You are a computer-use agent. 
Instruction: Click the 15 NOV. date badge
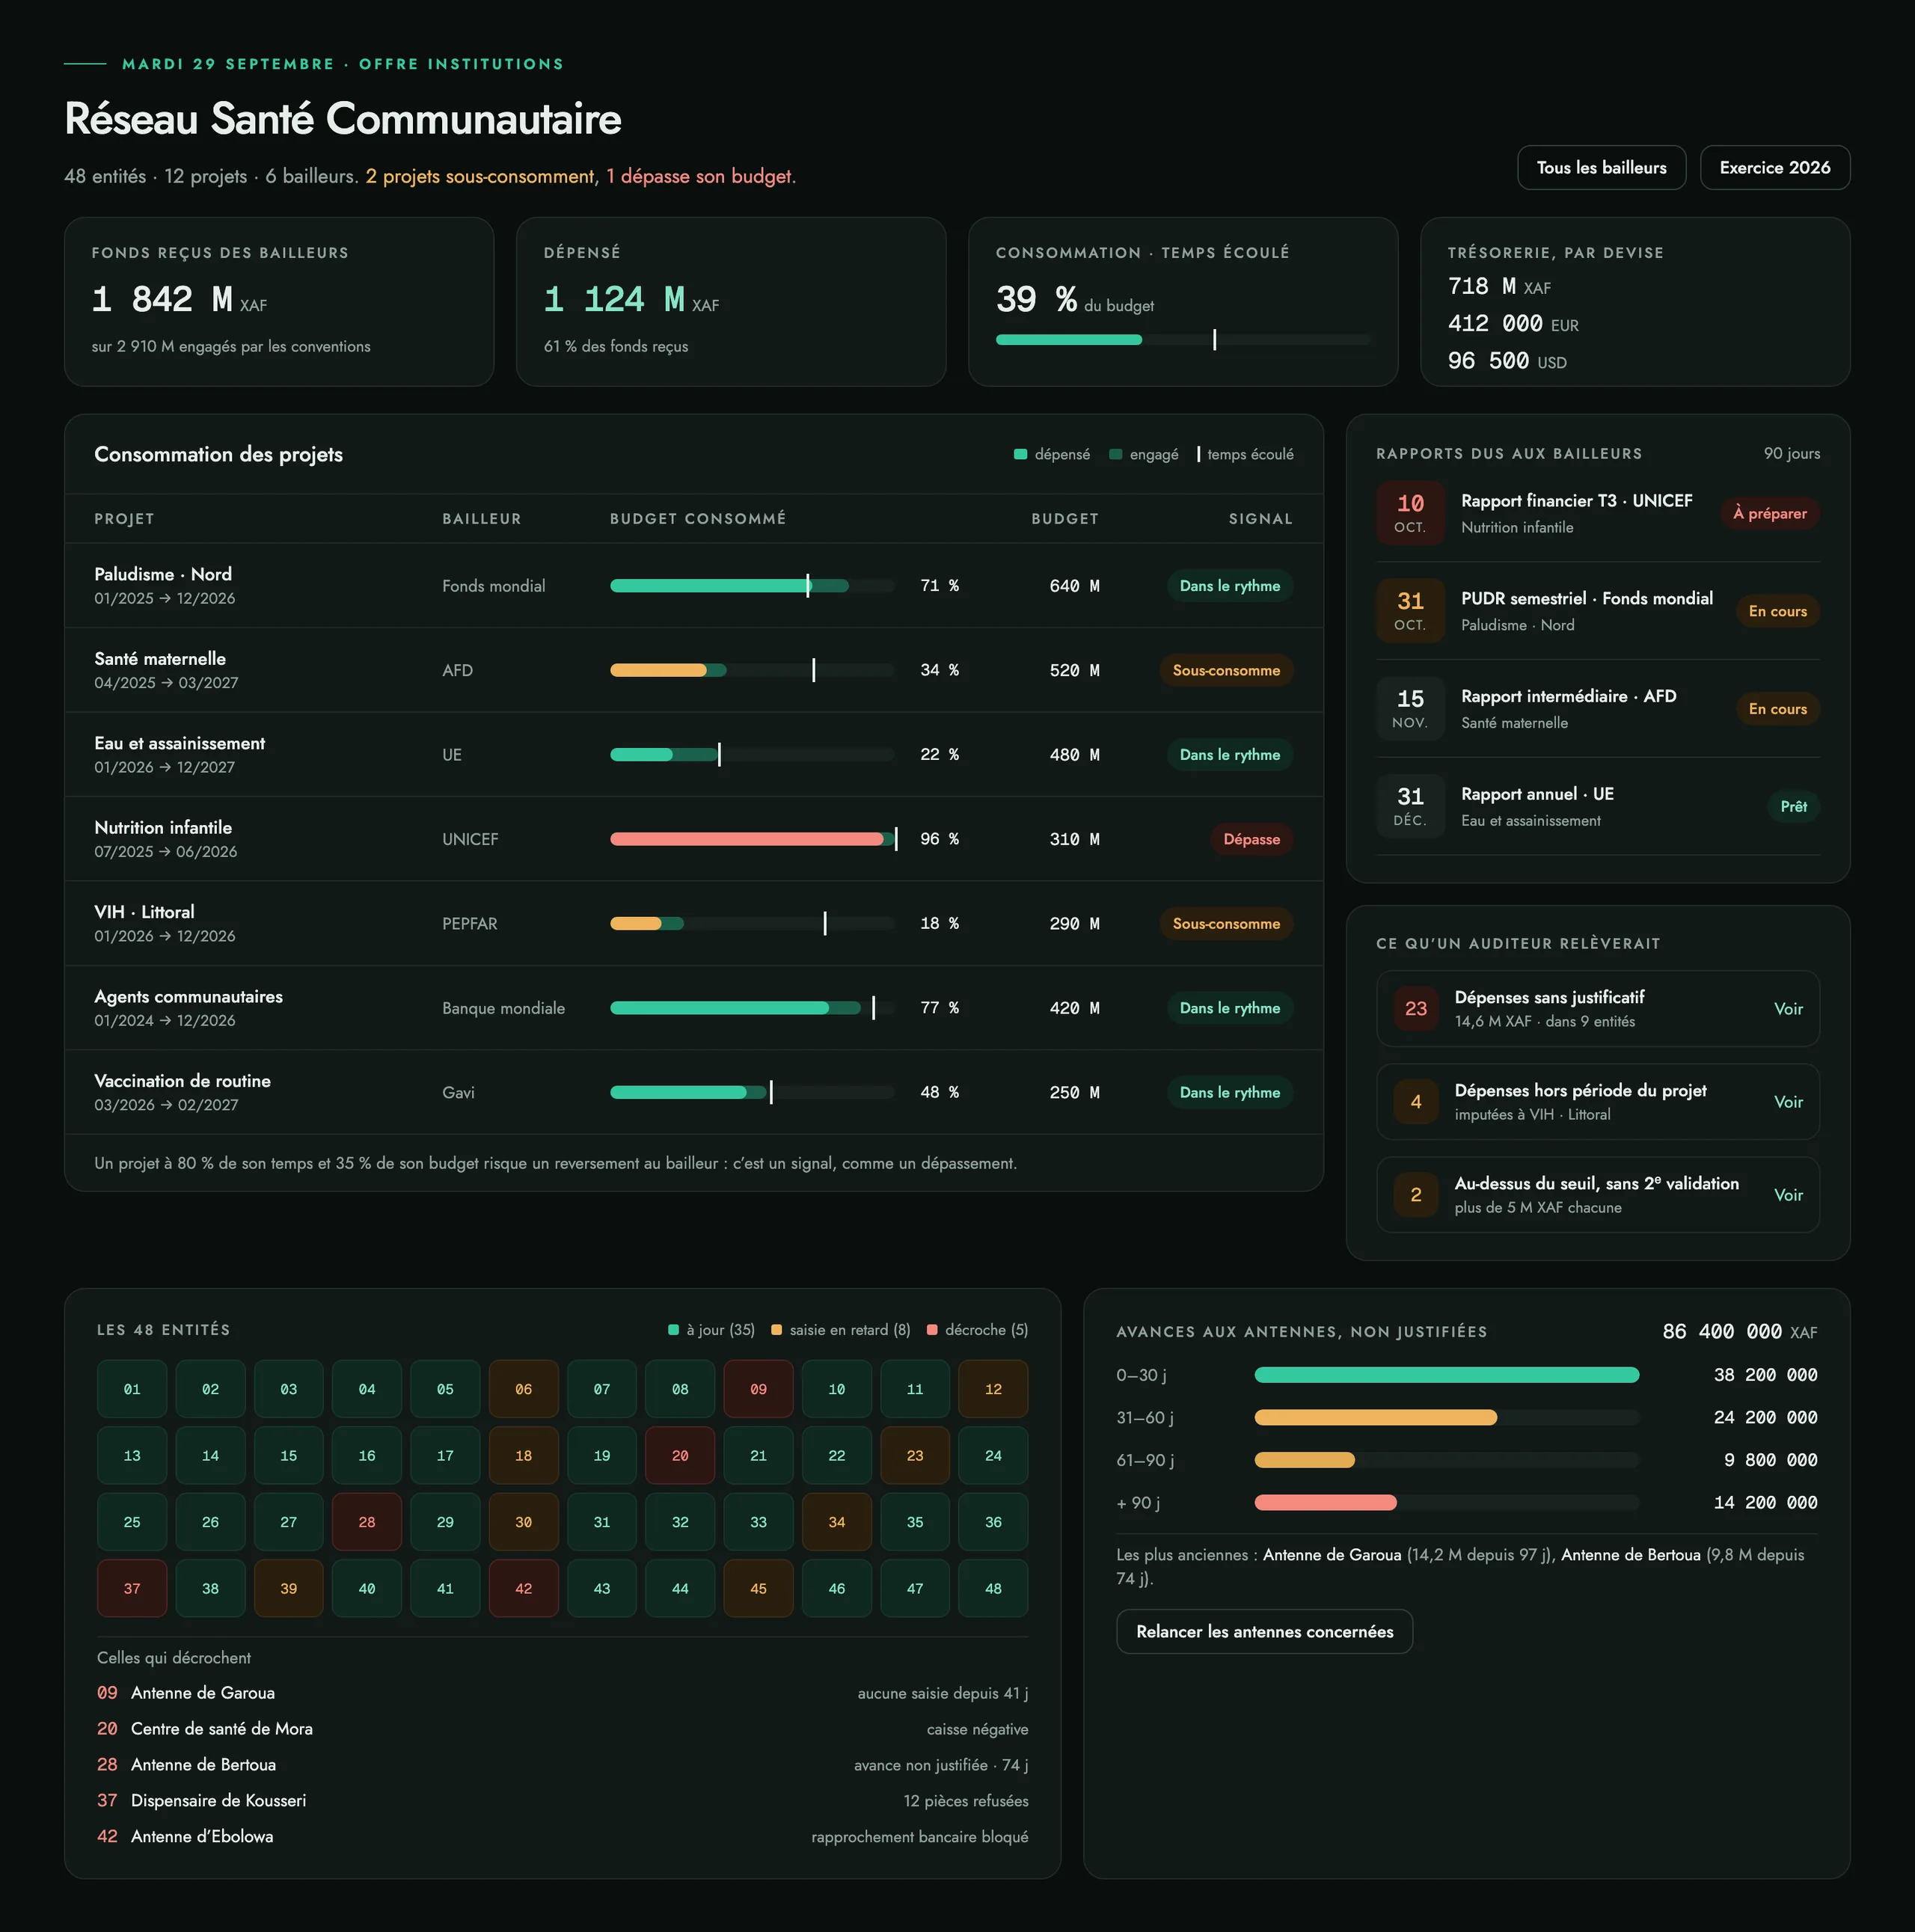pyautogui.click(x=1410, y=709)
